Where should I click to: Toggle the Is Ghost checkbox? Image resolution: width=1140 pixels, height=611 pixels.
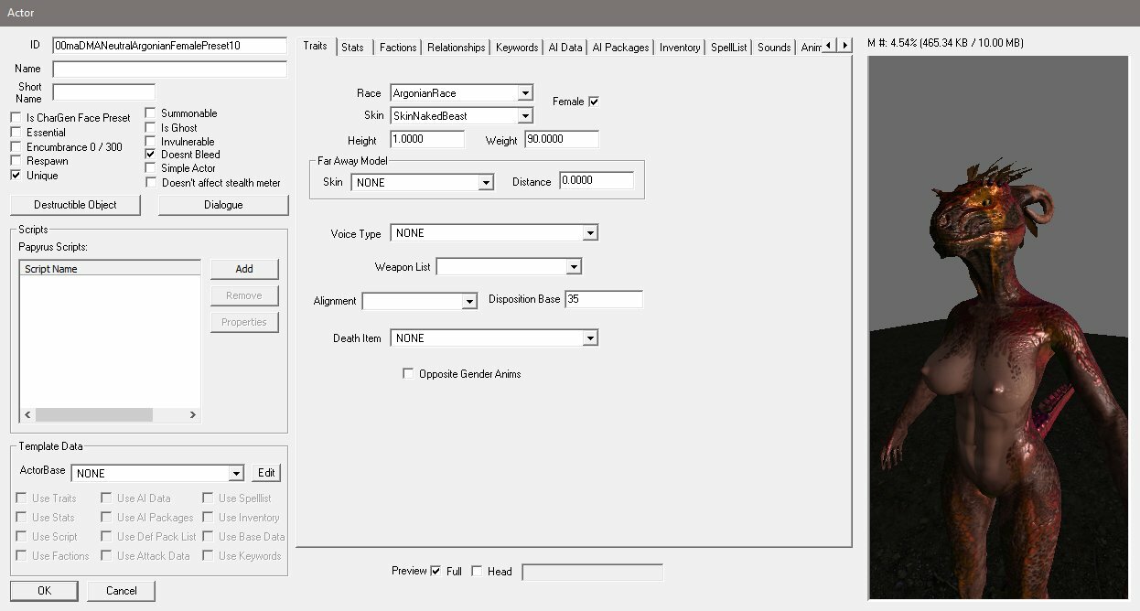click(x=151, y=128)
